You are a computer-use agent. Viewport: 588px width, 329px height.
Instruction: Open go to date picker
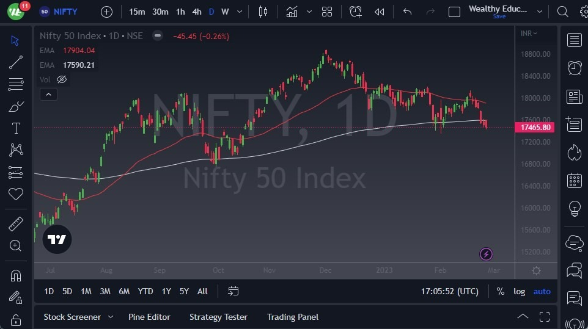pyautogui.click(x=233, y=291)
